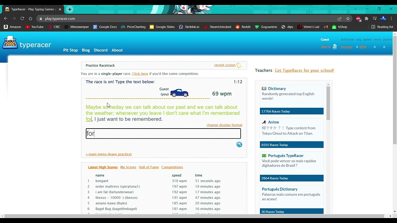
Task: Click the Anime universe runner icon
Action: 264,122
